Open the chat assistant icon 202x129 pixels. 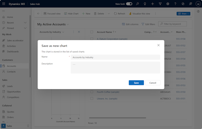[191, 4]
